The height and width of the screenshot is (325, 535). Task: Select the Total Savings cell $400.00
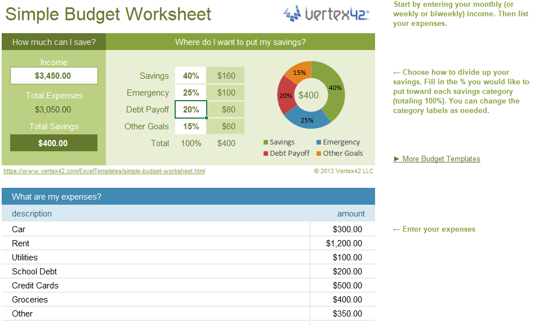53,143
